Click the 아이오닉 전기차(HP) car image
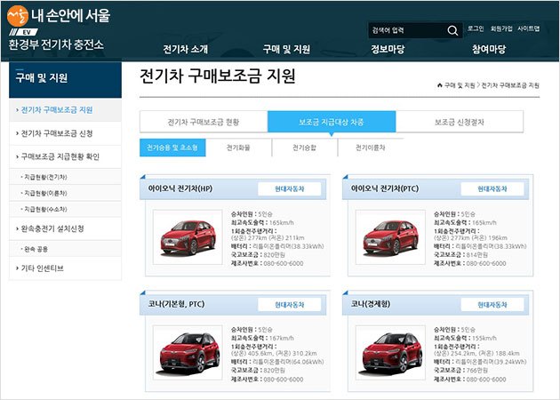Viewport: 560px width, 400px height. coord(188,237)
